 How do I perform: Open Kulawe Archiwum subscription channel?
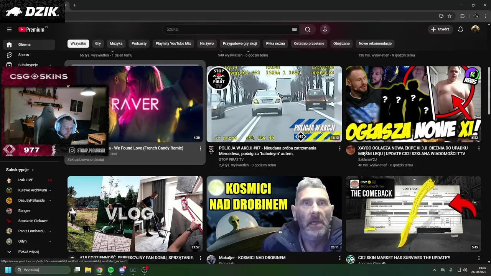(29, 190)
